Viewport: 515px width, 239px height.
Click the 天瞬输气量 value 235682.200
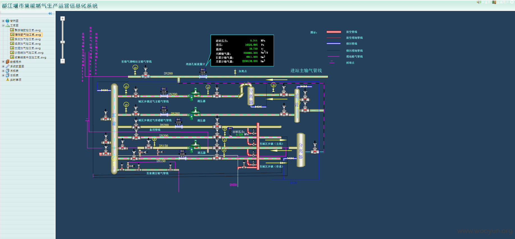point(250,53)
